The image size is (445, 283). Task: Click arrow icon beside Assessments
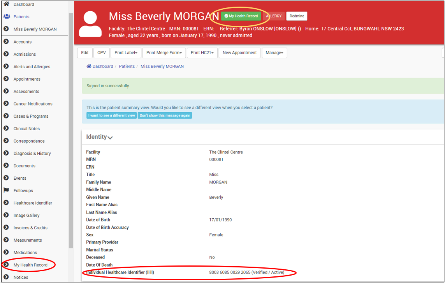point(6,91)
